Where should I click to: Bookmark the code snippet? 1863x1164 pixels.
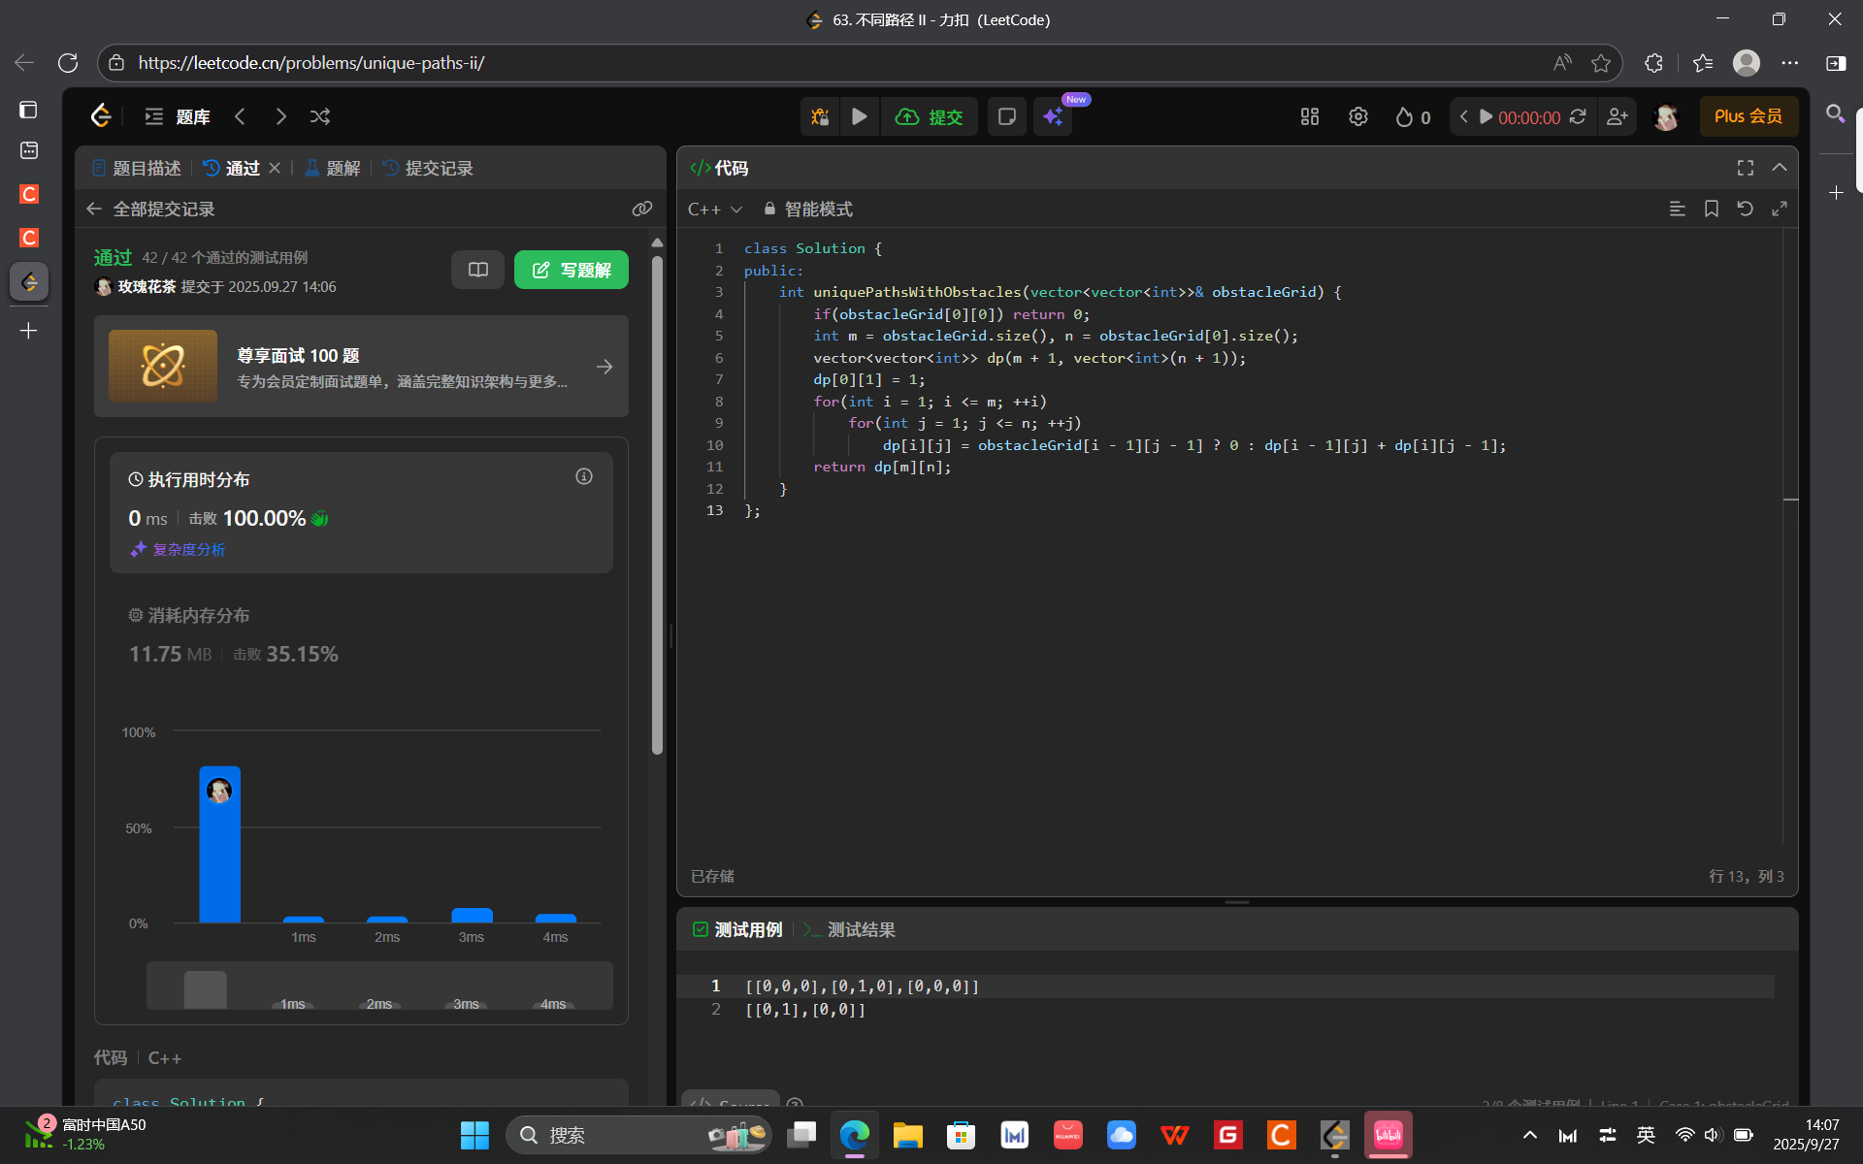click(x=1712, y=209)
